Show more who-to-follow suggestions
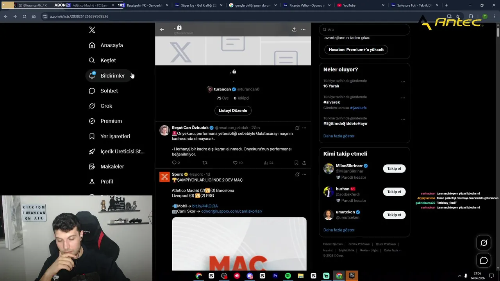 click(339, 230)
